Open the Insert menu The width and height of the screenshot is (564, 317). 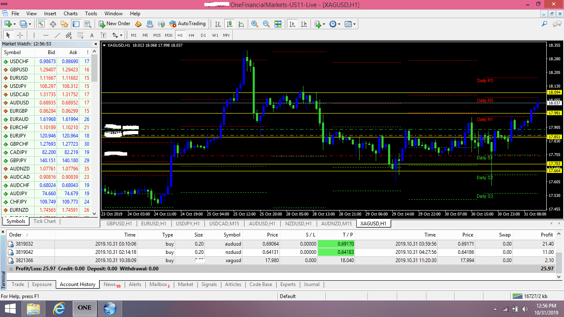(50, 14)
